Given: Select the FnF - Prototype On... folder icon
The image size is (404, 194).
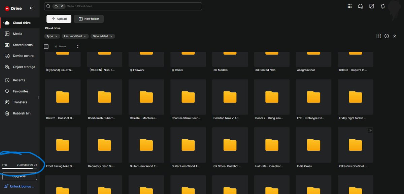Looking at the screenshot, I should pos(313,97).
